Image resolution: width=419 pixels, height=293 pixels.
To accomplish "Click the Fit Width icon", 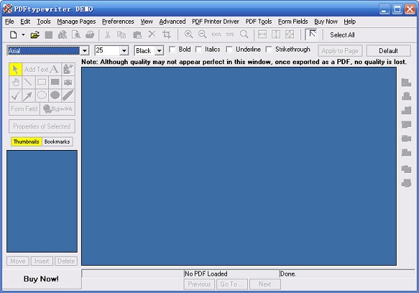I will [x=263, y=34].
